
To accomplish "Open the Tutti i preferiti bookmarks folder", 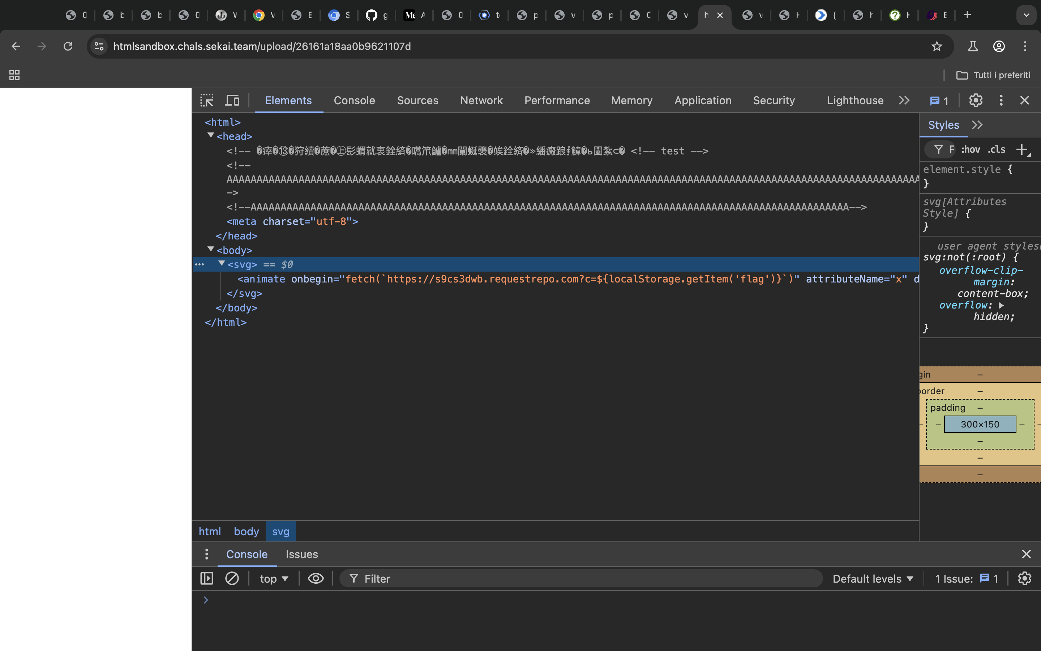I will click(993, 75).
